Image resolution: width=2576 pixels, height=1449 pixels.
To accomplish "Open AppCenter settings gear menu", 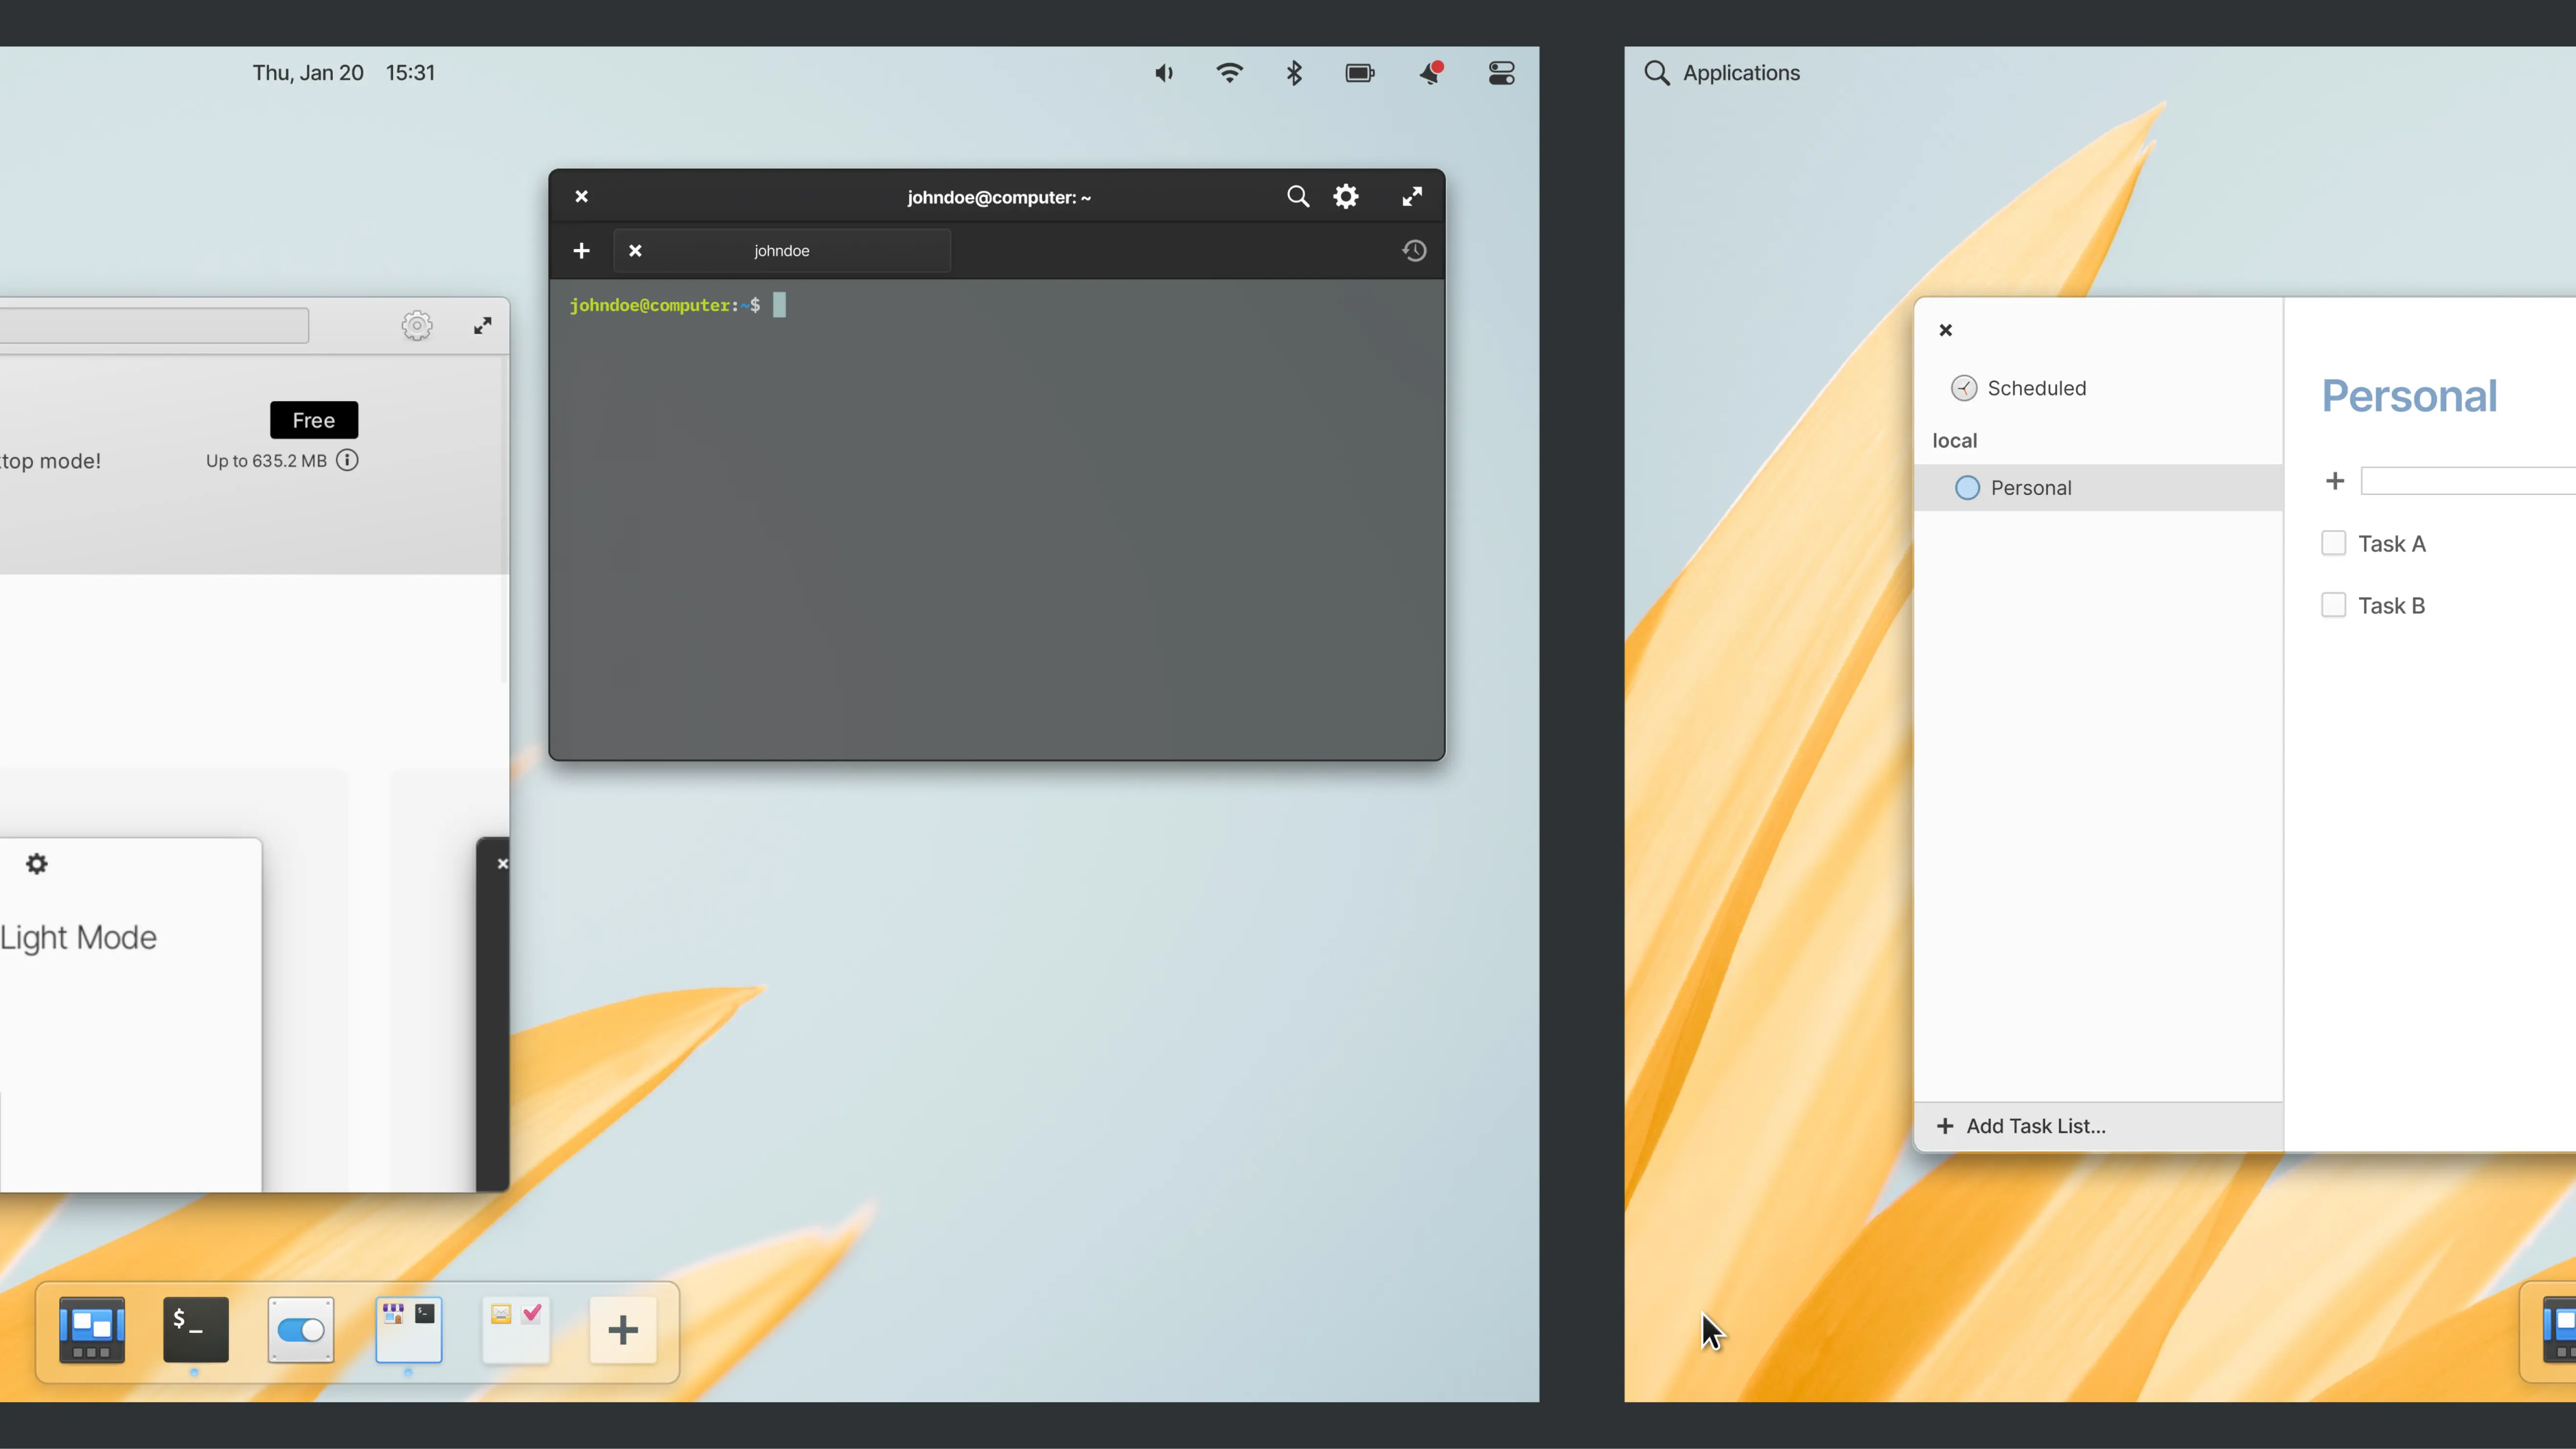I will [417, 325].
